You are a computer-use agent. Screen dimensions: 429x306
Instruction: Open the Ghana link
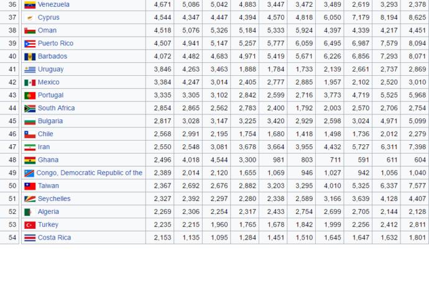click(x=48, y=160)
